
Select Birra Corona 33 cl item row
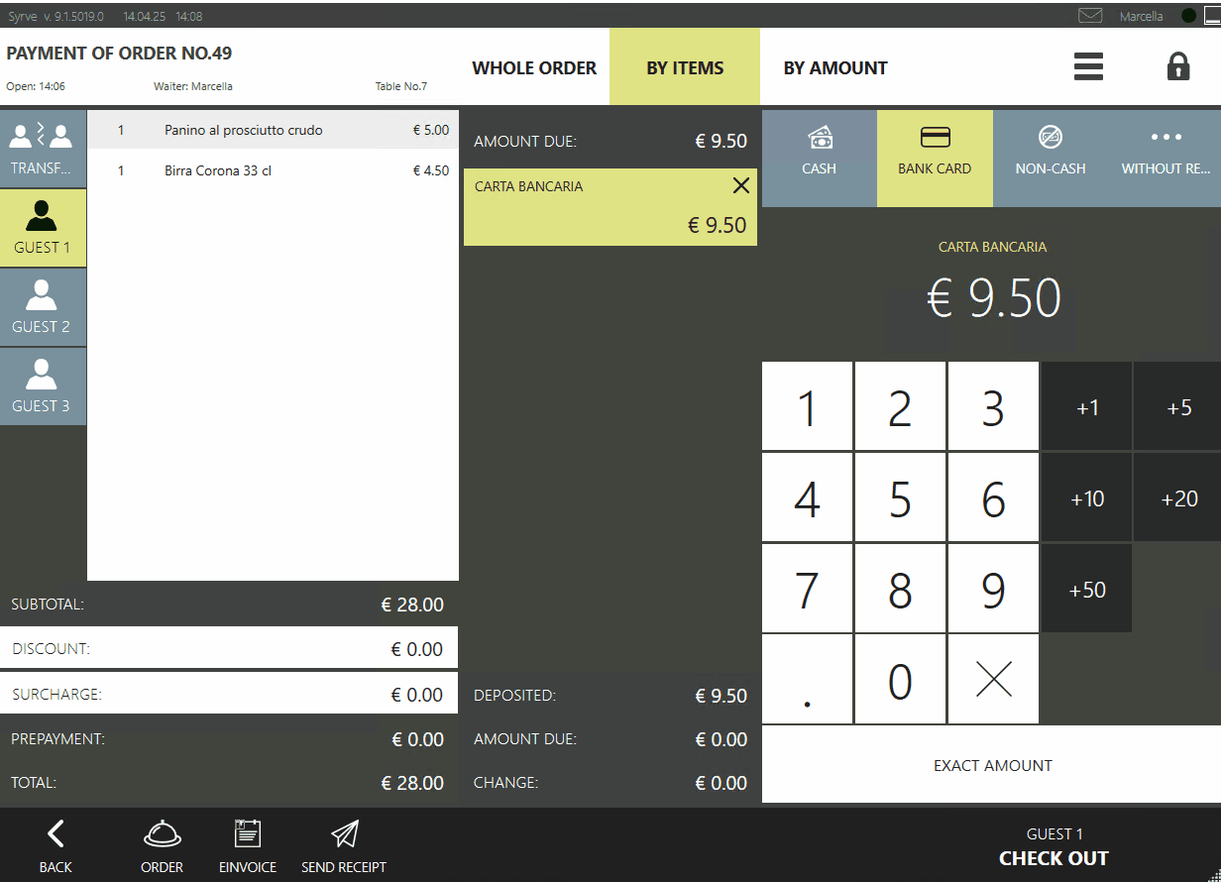tap(273, 170)
